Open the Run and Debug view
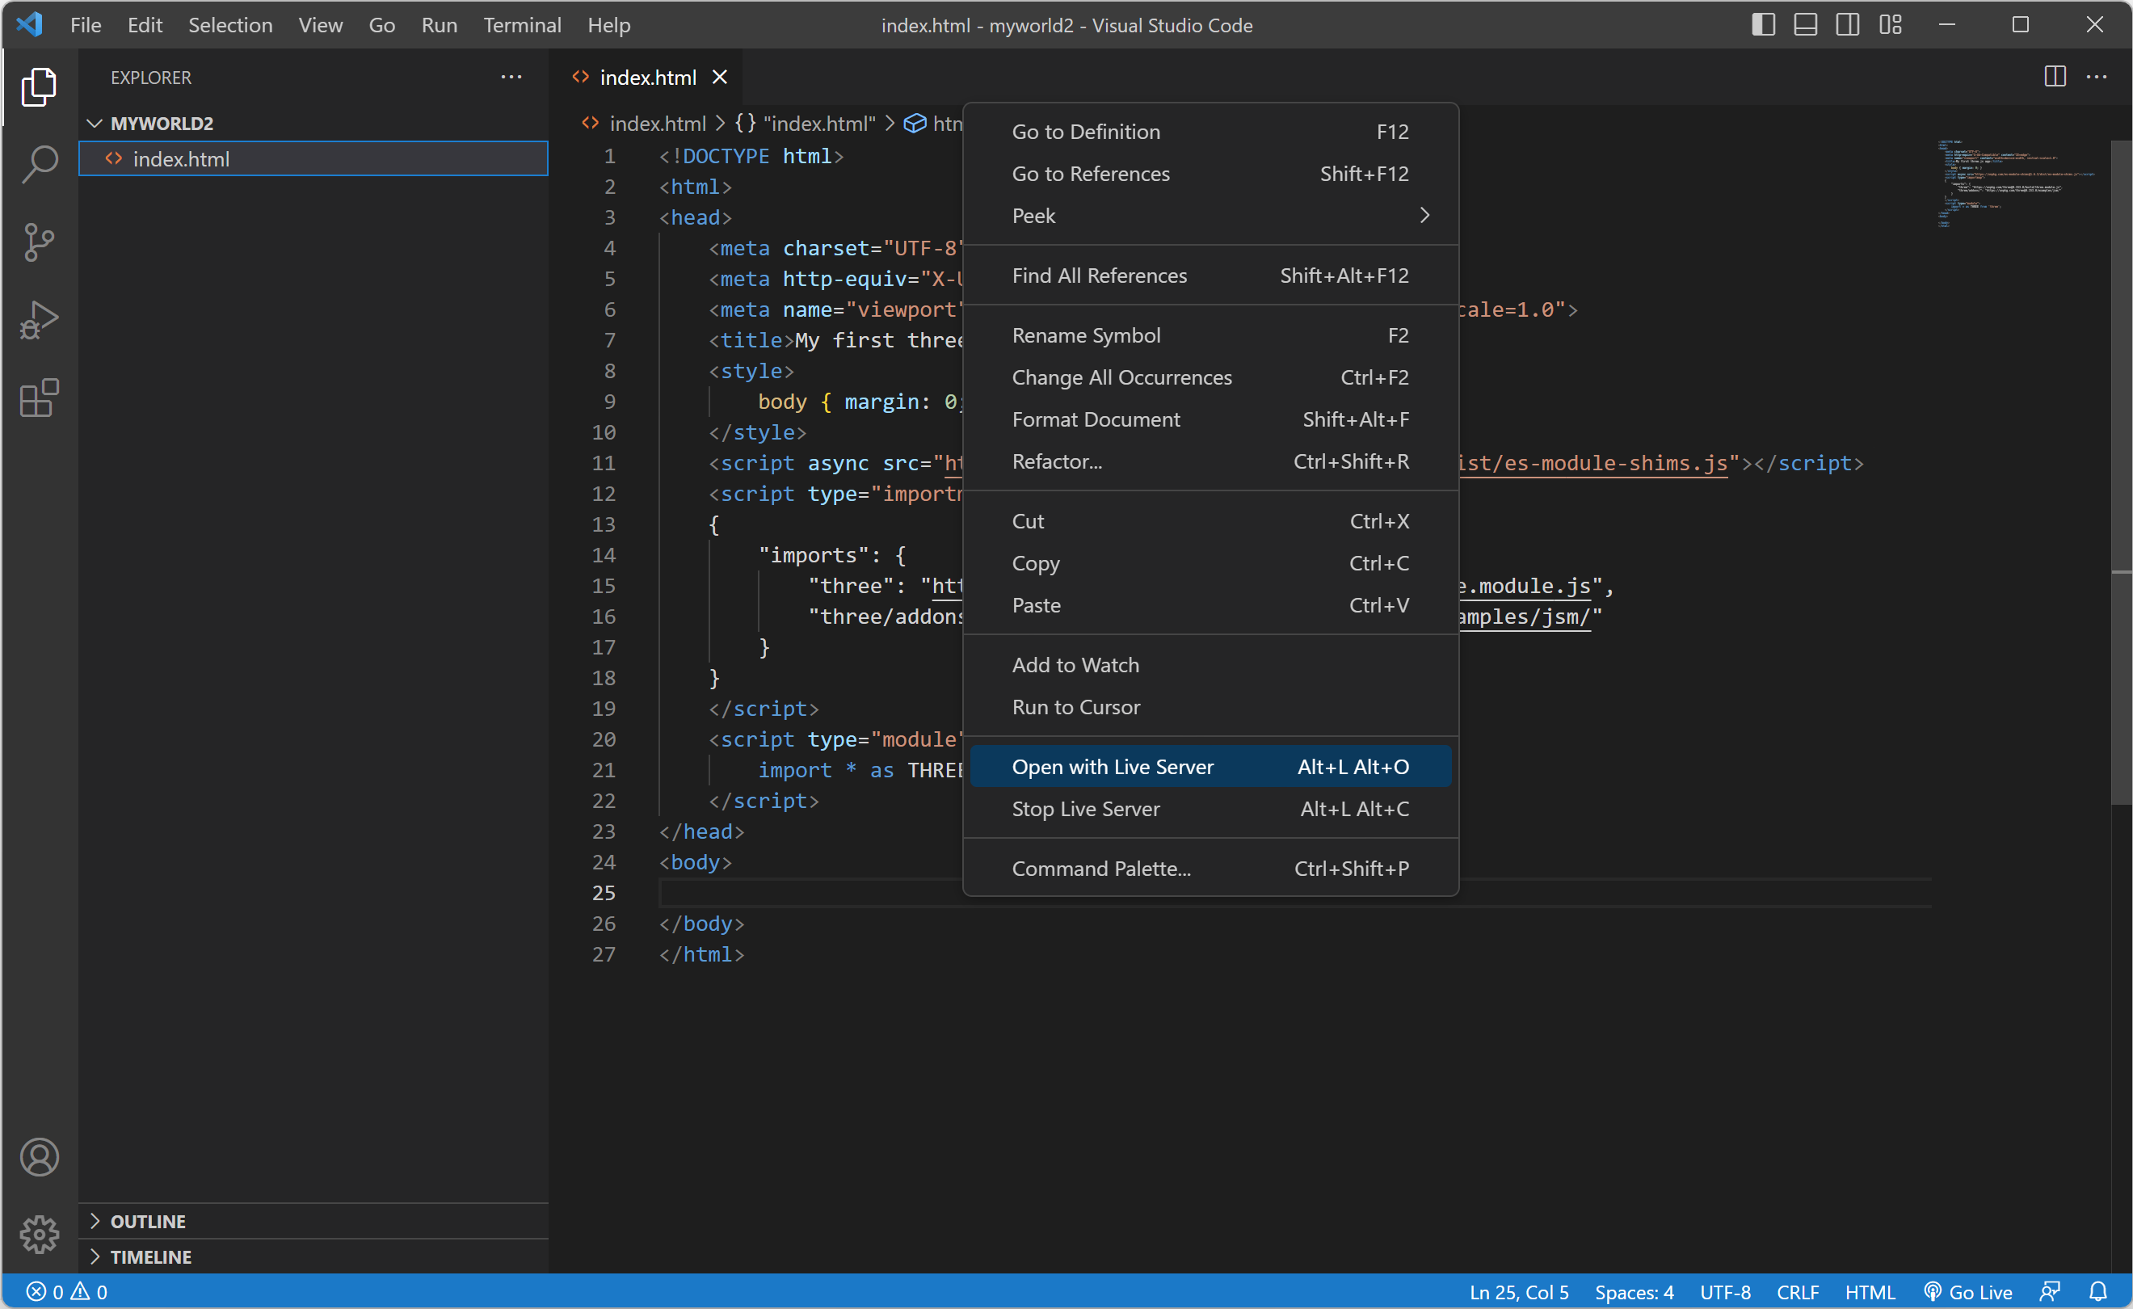2133x1309 pixels. tap(39, 320)
